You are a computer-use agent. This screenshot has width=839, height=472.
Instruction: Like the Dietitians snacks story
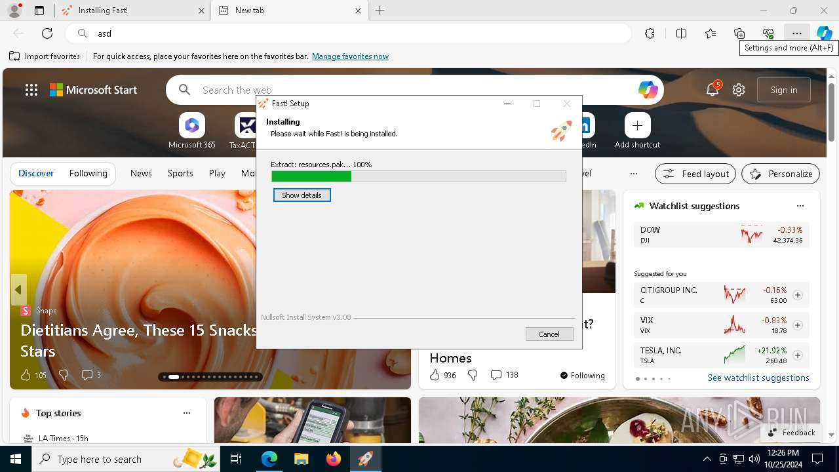[x=26, y=375]
